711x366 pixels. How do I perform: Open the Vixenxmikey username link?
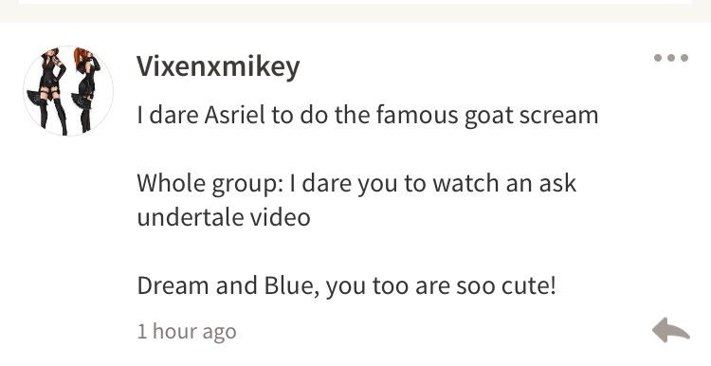coord(218,67)
